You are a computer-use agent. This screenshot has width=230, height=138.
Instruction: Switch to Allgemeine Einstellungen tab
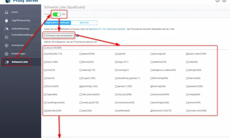(57, 23)
